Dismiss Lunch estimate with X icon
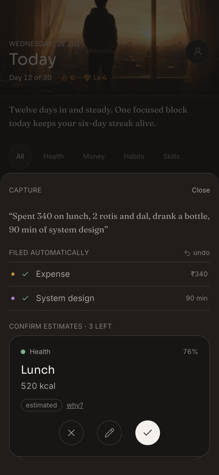219x475 pixels. (x=71, y=433)
